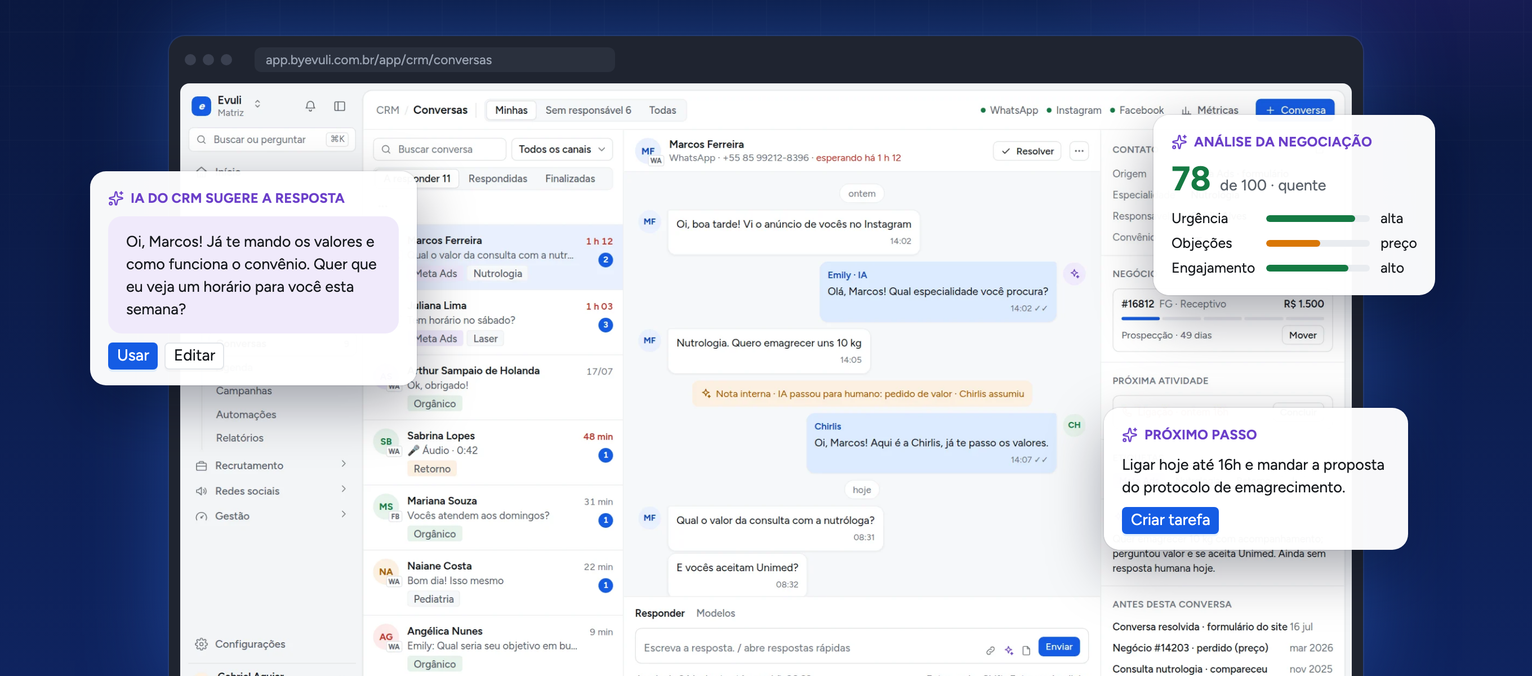Screen dimensions: 1532x676
Task: Switch to the Minhas tab
Action: [511, 110]
